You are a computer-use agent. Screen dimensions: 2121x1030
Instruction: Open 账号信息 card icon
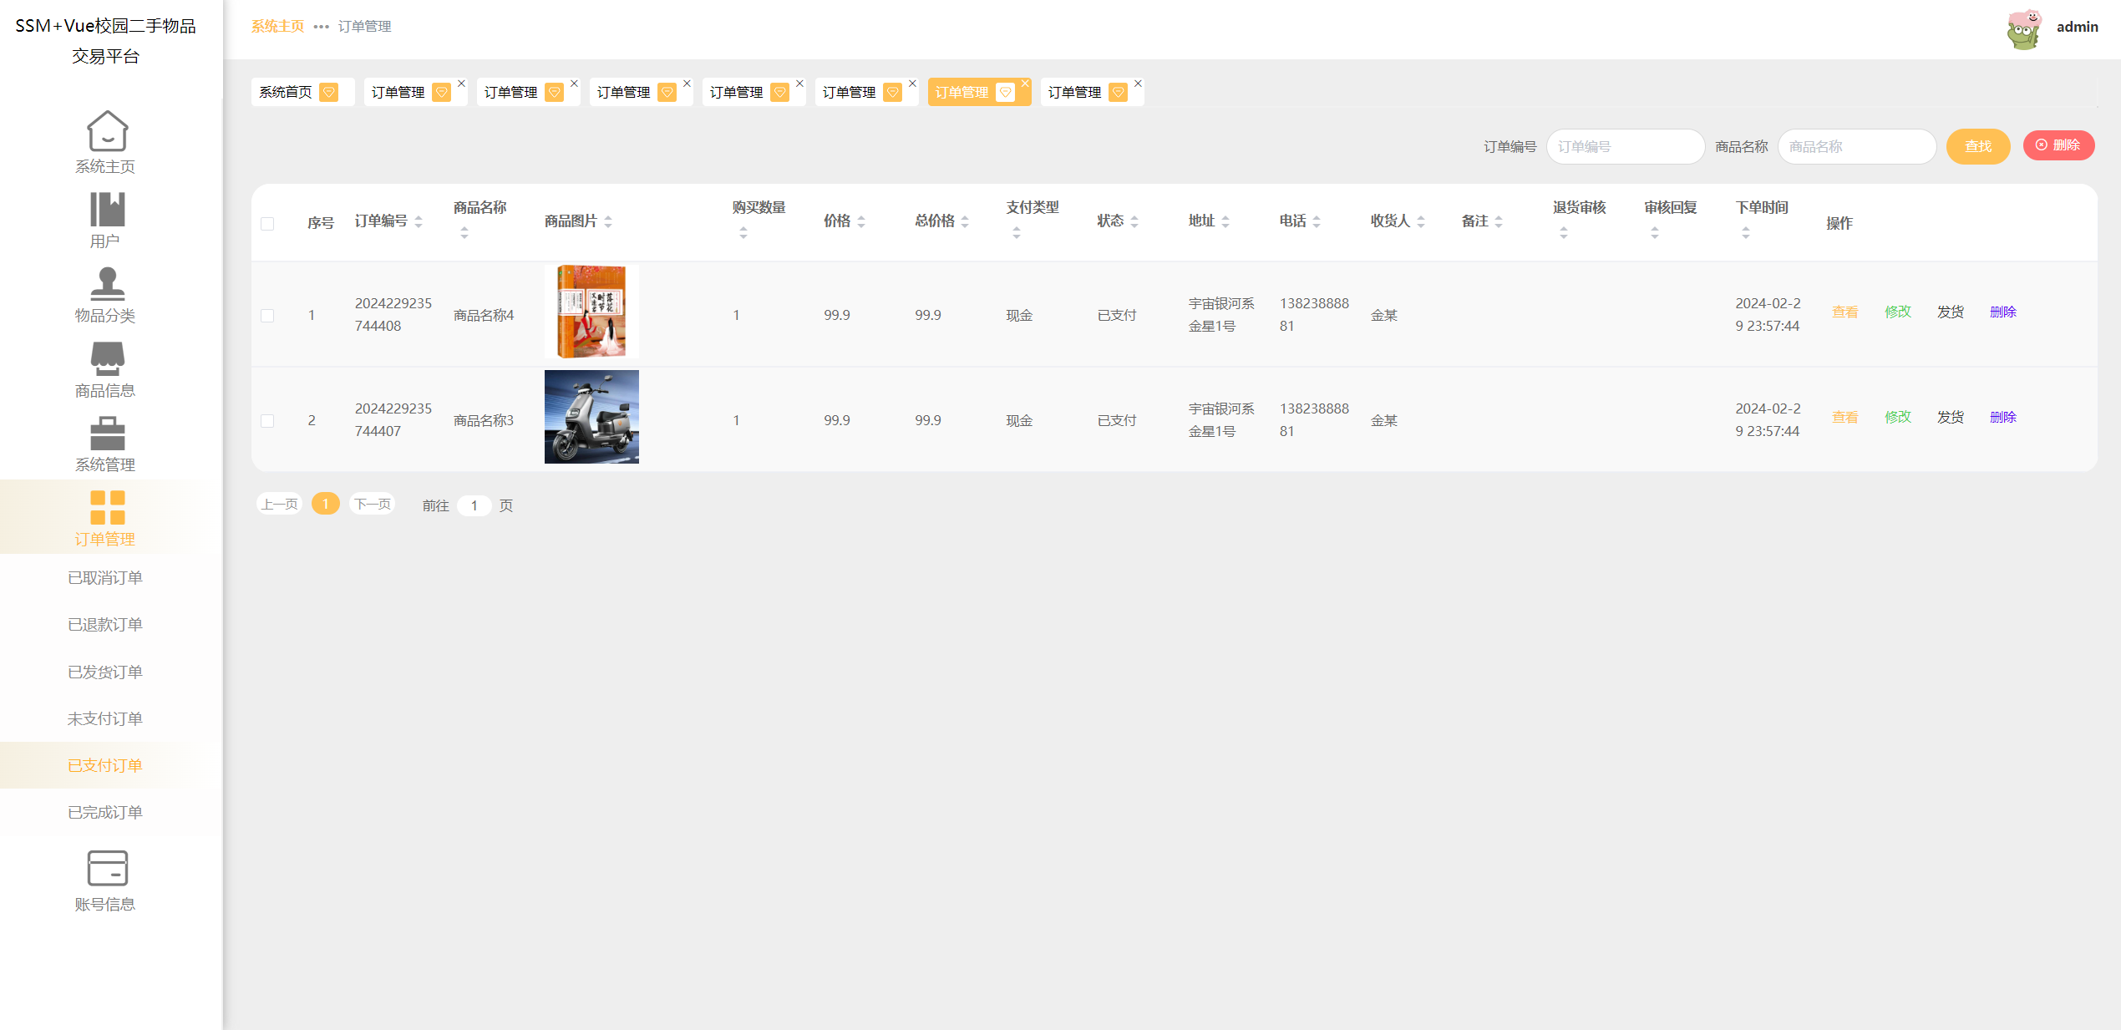[107, 868]
